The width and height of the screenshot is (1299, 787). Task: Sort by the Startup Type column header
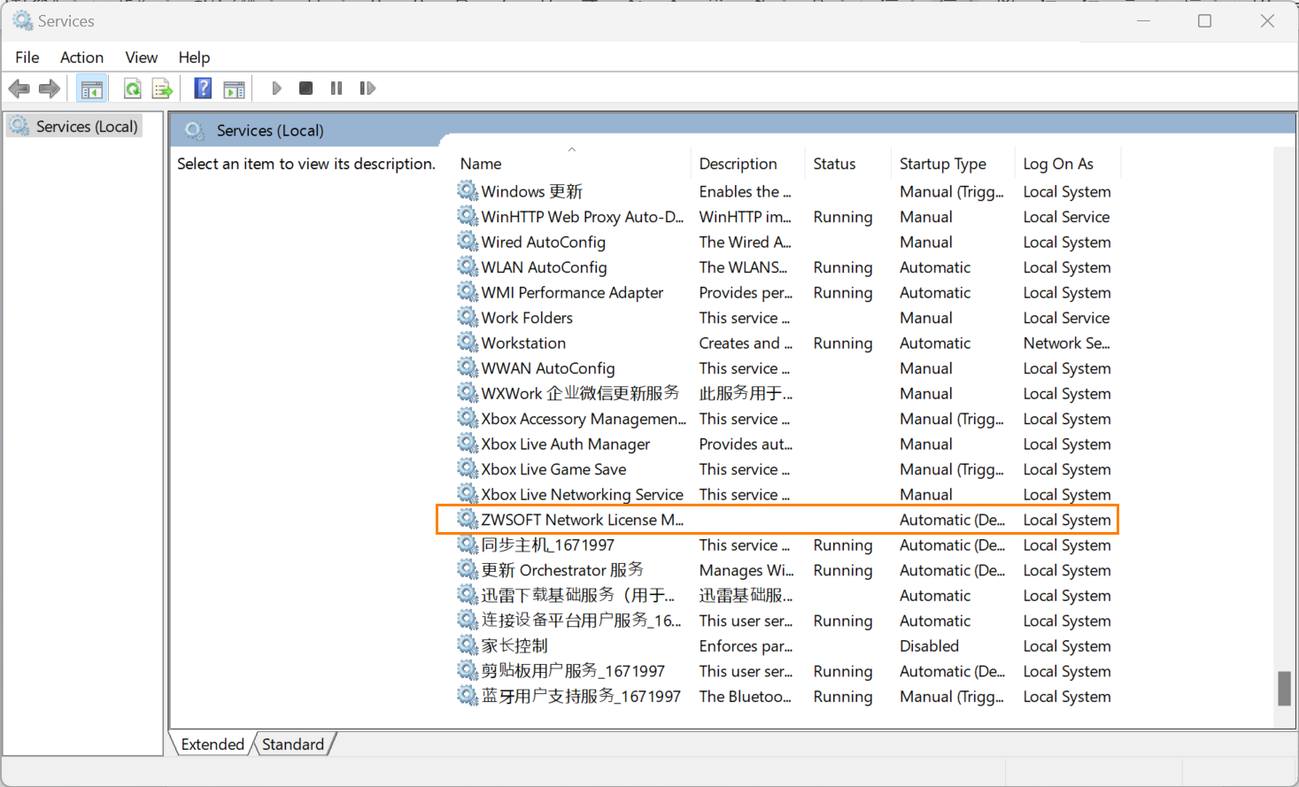click(x=954, y=164)
